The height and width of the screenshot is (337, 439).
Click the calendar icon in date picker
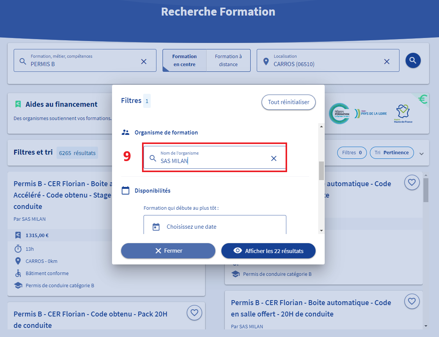[x=156, y=227]
